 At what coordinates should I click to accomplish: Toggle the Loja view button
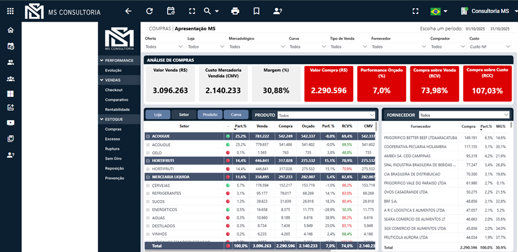click(x=157, y=115)
